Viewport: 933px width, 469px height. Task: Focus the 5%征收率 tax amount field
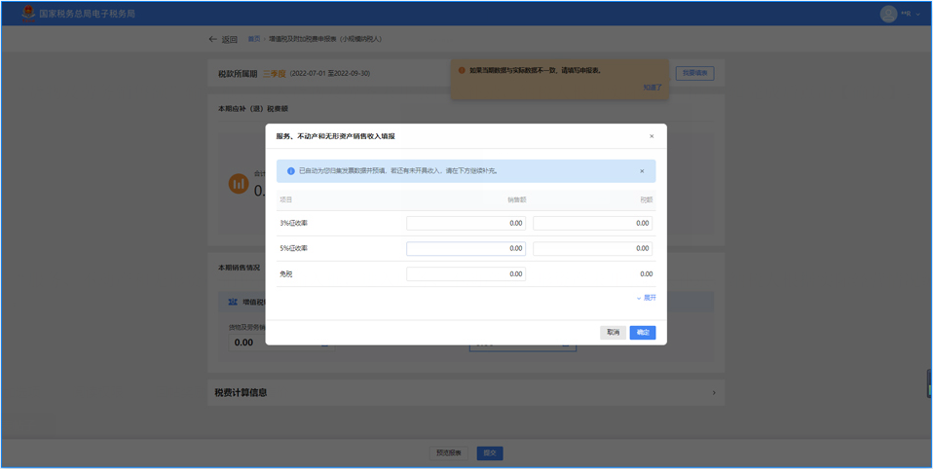coord(592,248)
